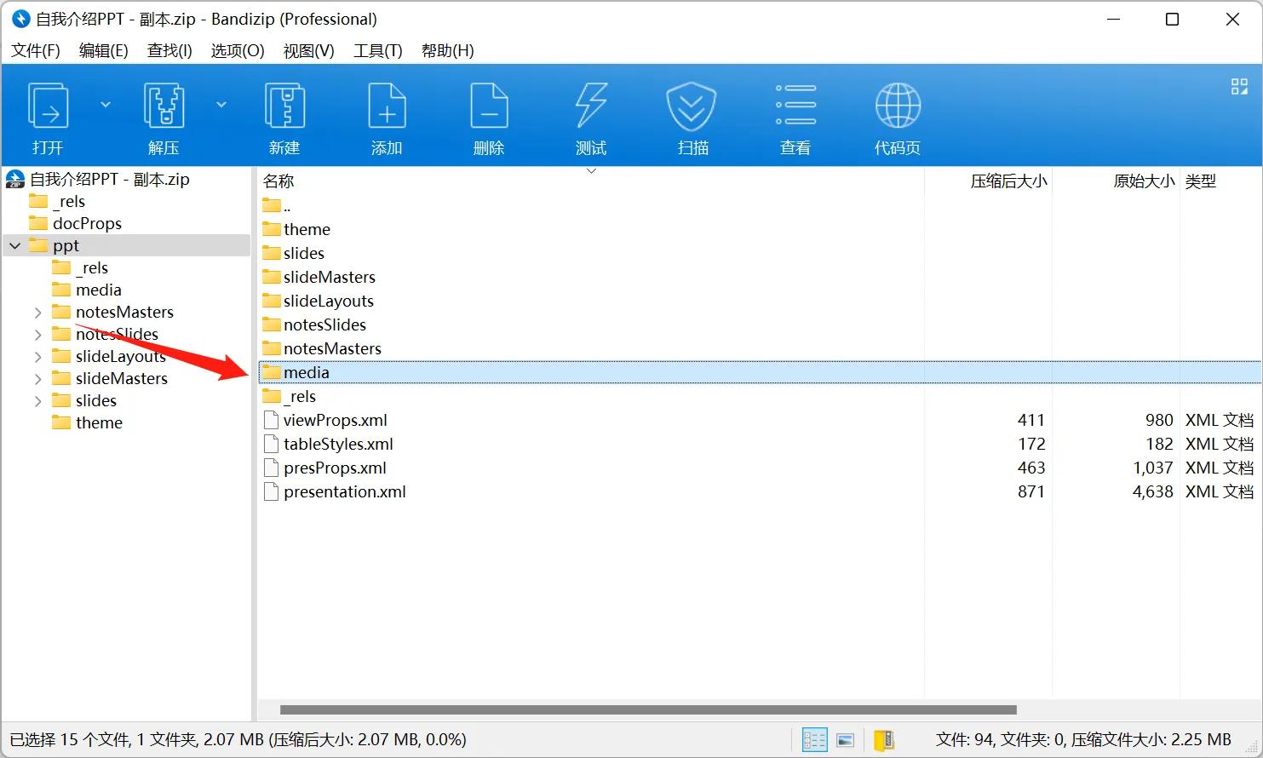Image resolution: width=1263 pixels, height=758 pixels.
Task: Expand the notesMasters tree node
Action: tap(37, 313)
